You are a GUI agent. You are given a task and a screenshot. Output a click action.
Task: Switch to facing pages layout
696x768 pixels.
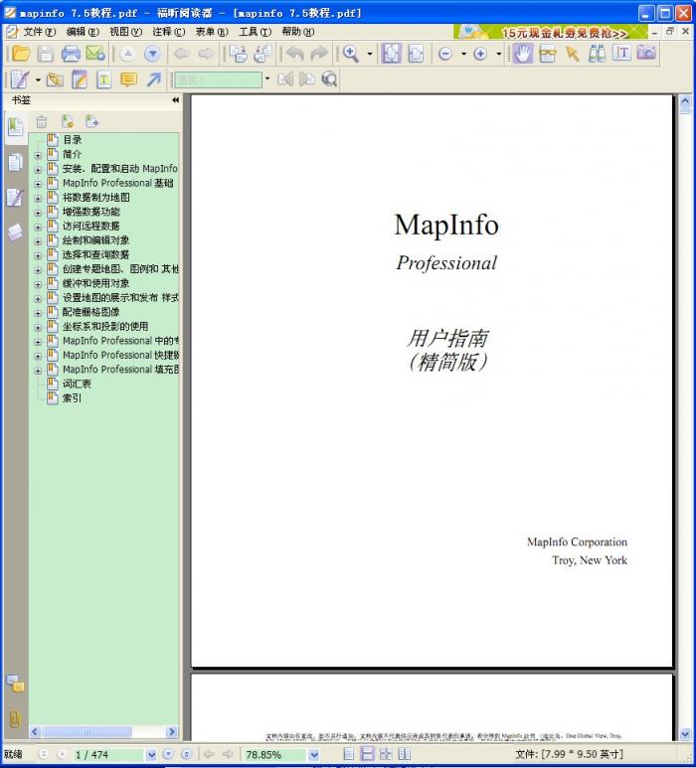click(386, 755)
